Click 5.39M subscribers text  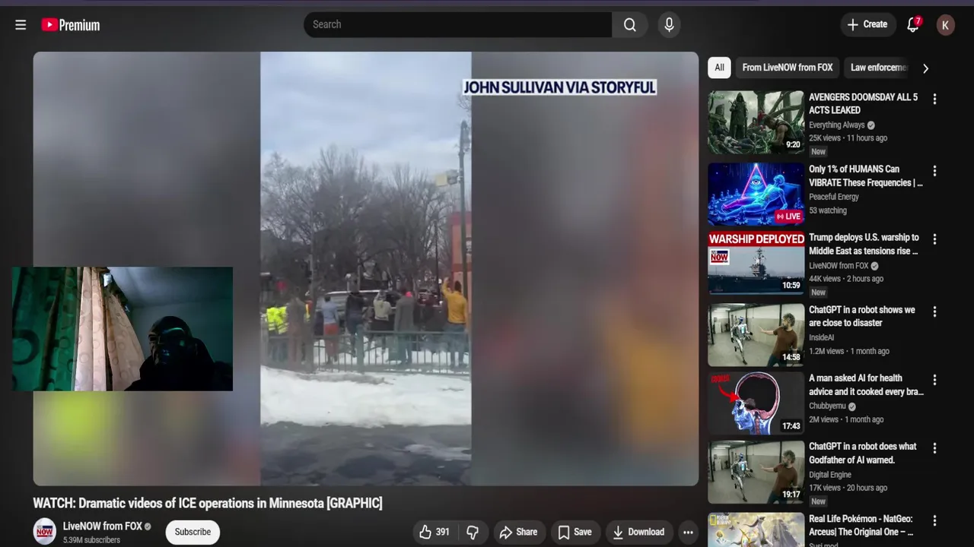(x=91, y=540)
